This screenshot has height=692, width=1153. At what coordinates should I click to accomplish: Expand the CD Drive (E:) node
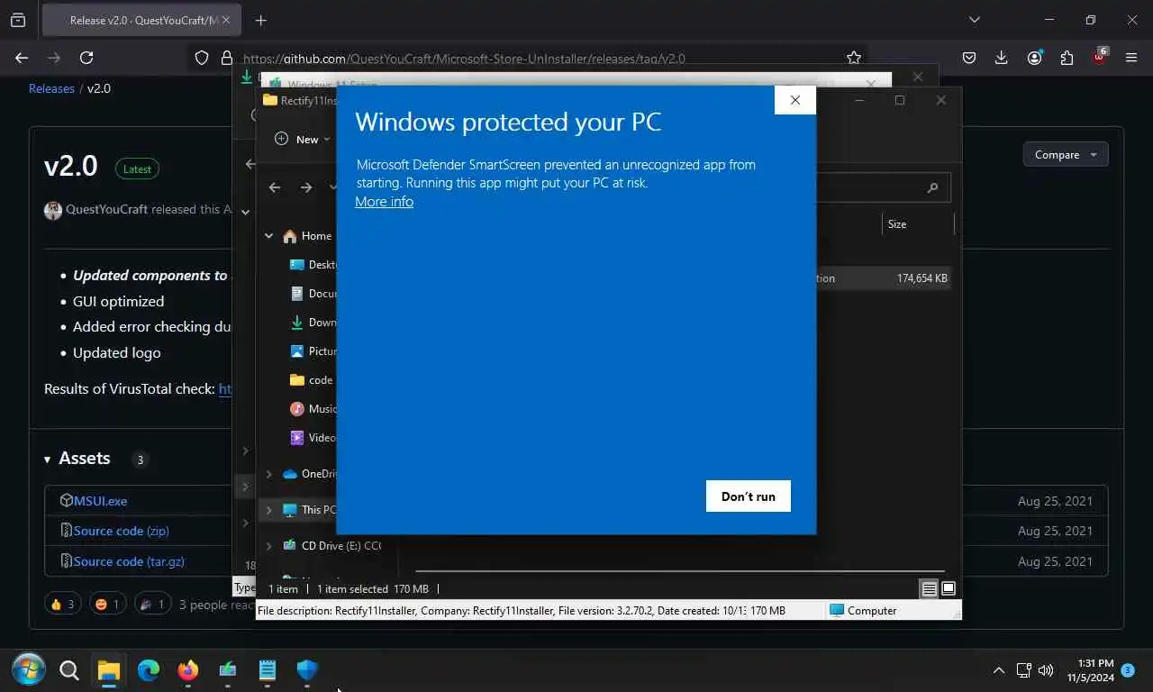[x=268, y=546]
